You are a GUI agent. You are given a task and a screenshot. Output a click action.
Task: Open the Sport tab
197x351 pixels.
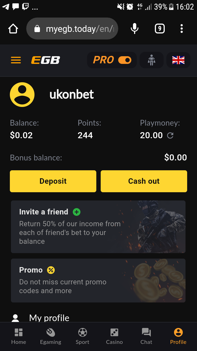click(83, 336)
